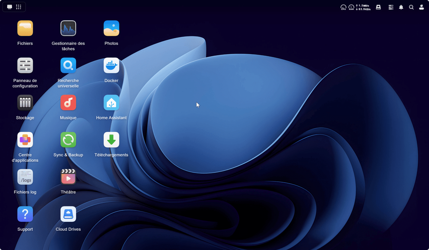
Task: Open the Docker app
Action: (x=111, y=65)
